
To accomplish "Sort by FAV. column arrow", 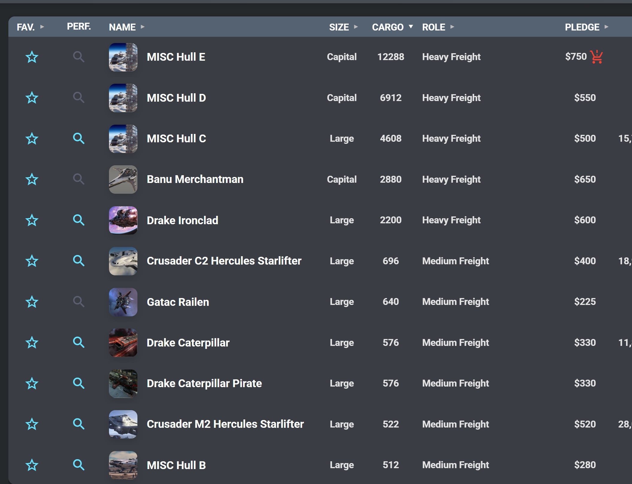I will tap(42, 27).
